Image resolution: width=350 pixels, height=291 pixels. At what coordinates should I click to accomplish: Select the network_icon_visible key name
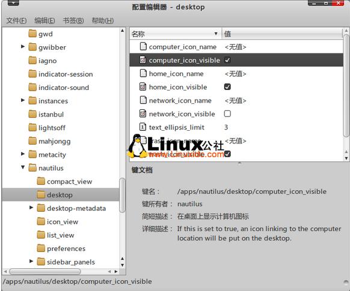click(182, 114)
